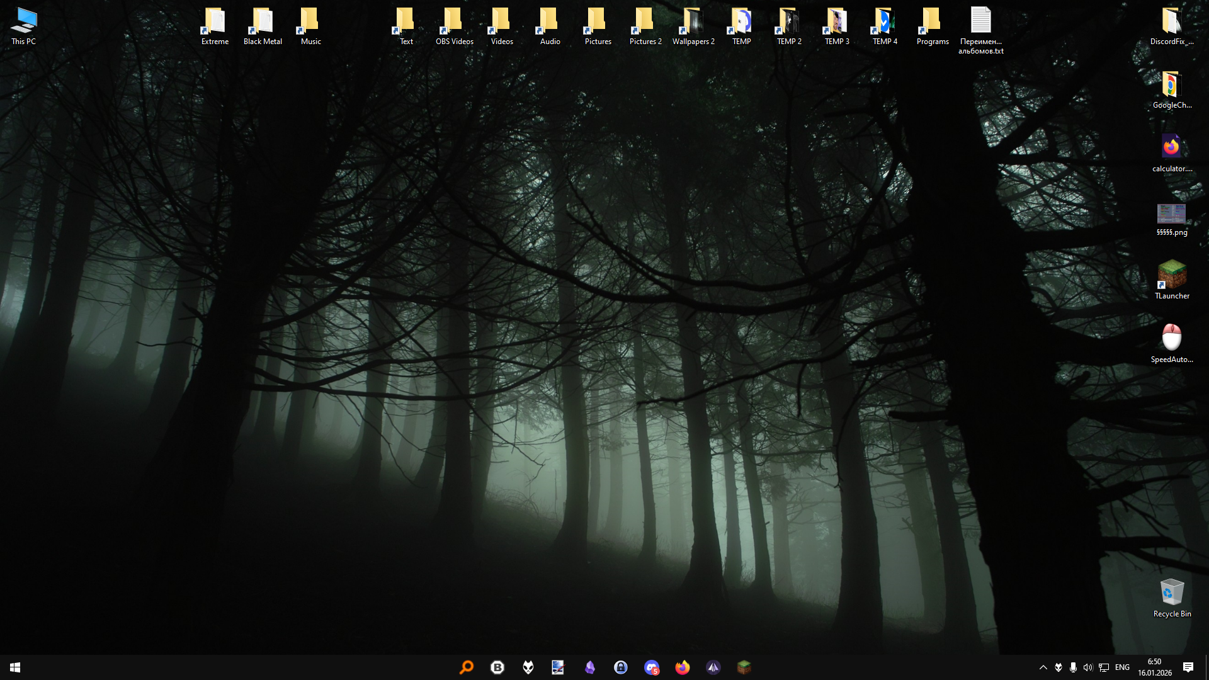Open the Everything search taskbar icon
Viewport: 1209px width, 680px height.
(x=467, y=667)
